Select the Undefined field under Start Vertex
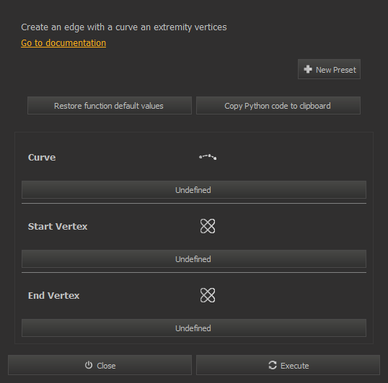The image size is (388, 383). point(194,258)
